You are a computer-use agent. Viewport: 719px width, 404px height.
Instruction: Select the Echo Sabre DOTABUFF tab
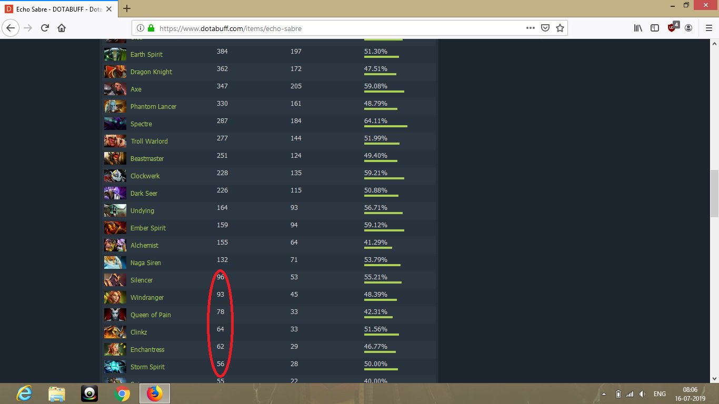coord(59,8)
